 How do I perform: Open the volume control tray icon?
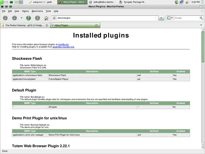point(187,2)
